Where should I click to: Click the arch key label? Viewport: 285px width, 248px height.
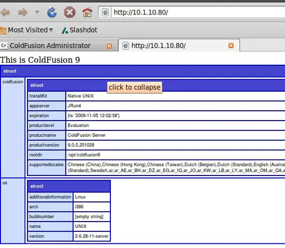pyautogui.click(x=34, y=207)
